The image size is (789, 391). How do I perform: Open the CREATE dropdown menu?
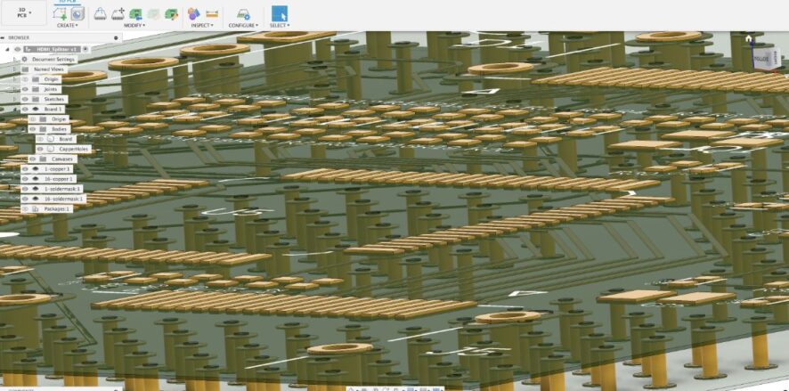[x=67, y=25]
